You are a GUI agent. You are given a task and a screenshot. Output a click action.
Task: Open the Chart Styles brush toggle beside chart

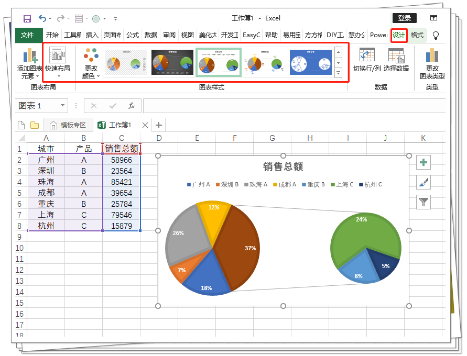pos(422,182)
